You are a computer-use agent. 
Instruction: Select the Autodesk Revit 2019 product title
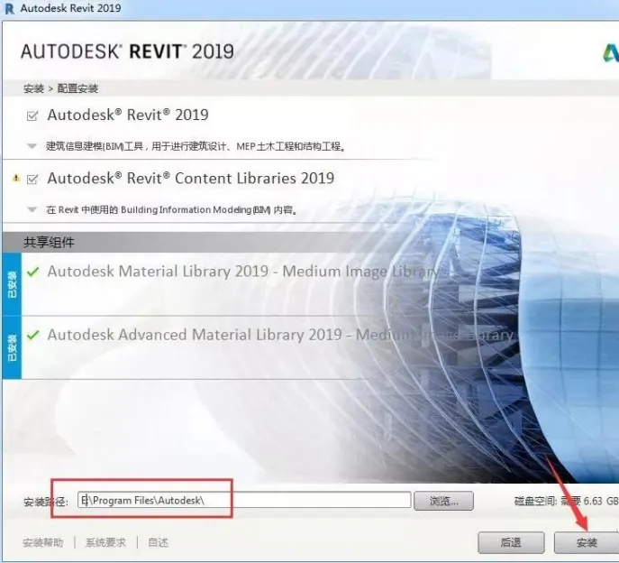[x=128, y=115]
